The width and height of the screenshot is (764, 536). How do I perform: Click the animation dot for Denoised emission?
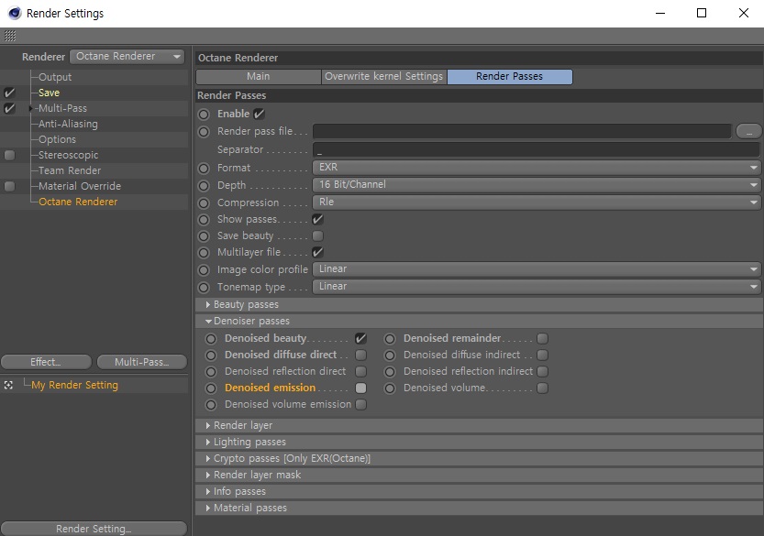point(211,388)
